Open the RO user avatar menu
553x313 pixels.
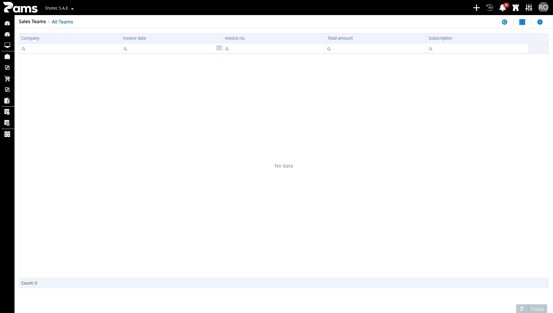tap(543, 8)
